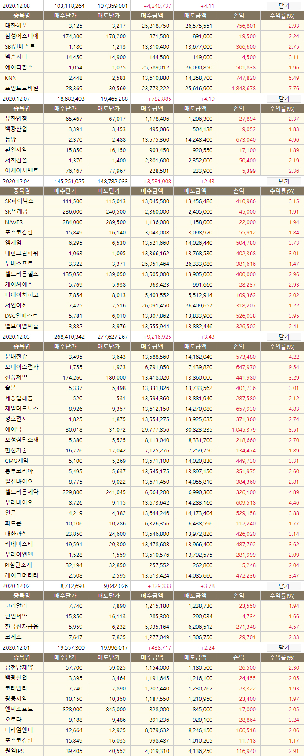The width and height of the screenshot is (304, 756).
Task: Click stock name 대한그린파워
Action: [x=22, y=253]
